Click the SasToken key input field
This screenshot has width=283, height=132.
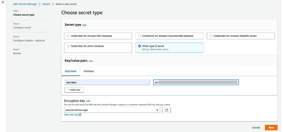coord(107,82)
